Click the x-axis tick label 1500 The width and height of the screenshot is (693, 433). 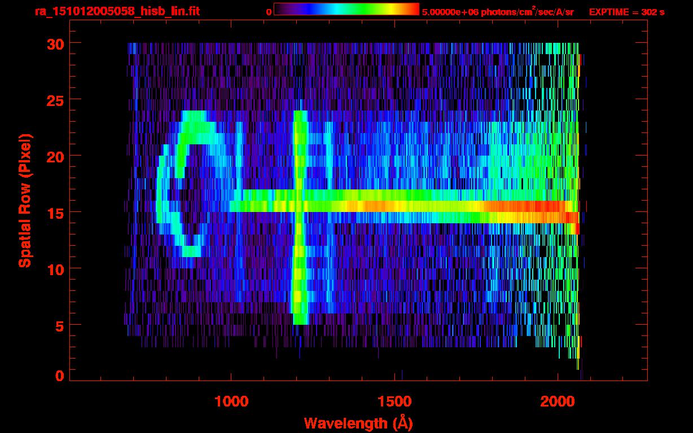(x=394, y=401)
